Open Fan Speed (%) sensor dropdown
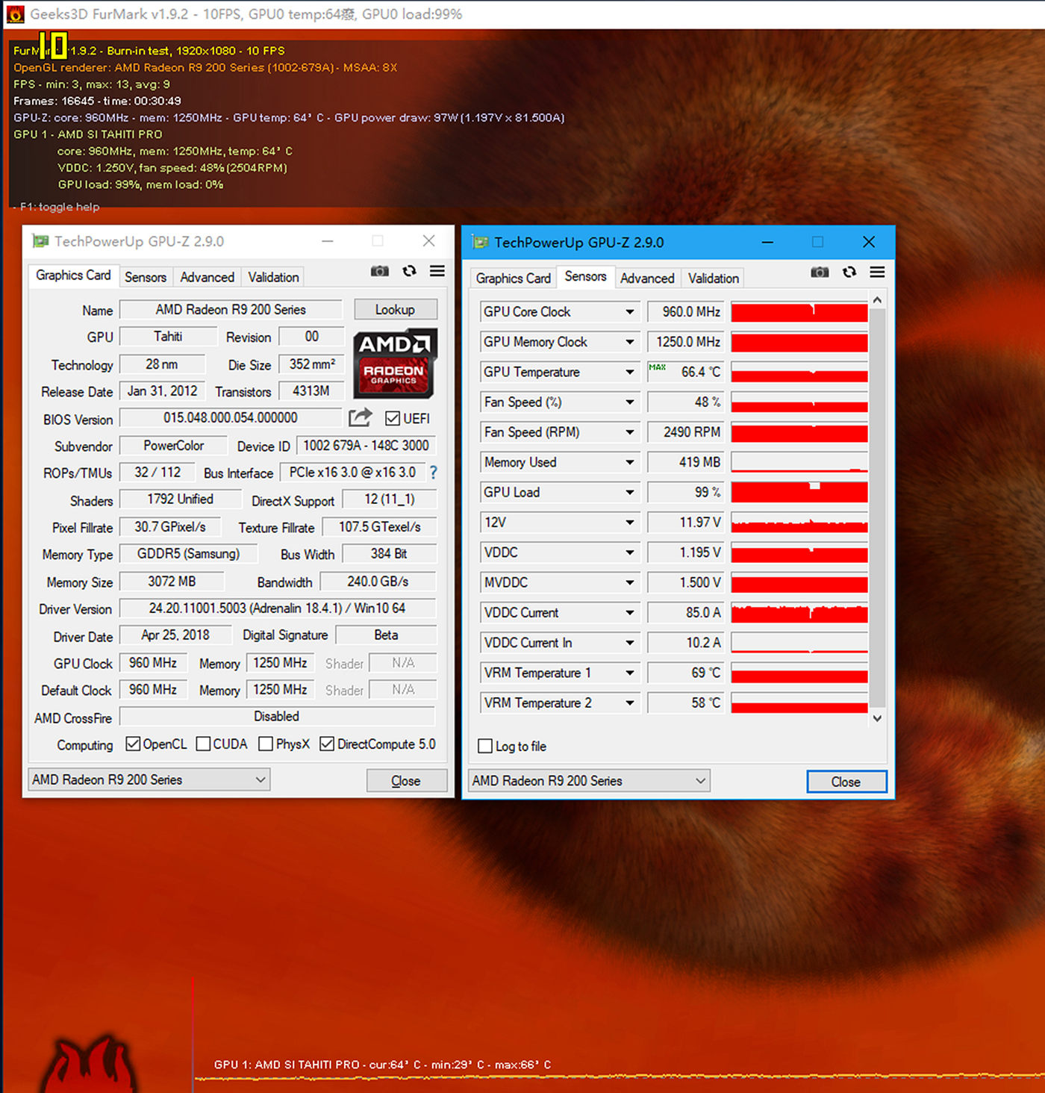The image size is (1045, 1093). 630,402
